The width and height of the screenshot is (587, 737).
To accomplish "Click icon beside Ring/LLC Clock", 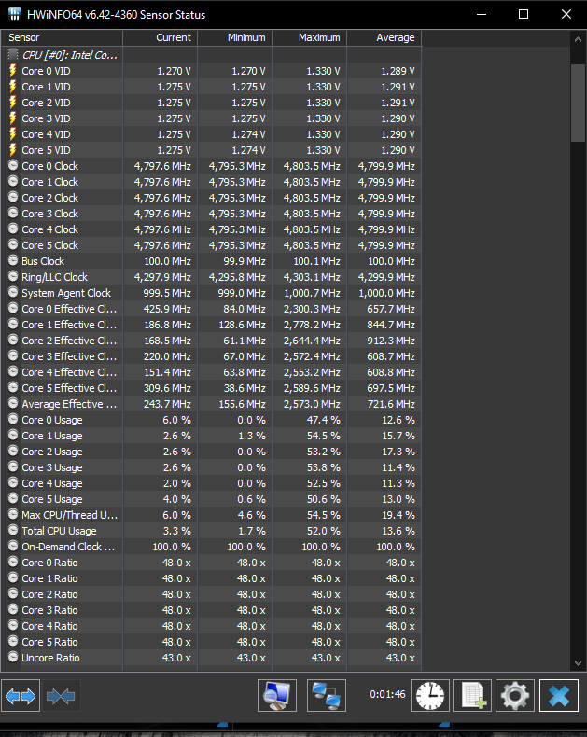I will click(x=13, y=276).
